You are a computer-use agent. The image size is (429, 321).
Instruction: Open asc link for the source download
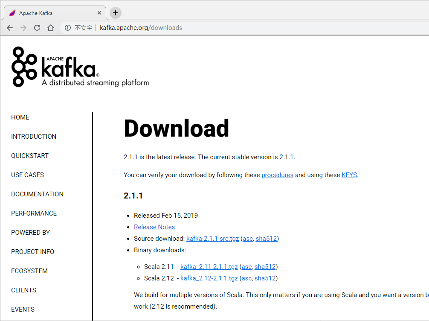(248, 238)
